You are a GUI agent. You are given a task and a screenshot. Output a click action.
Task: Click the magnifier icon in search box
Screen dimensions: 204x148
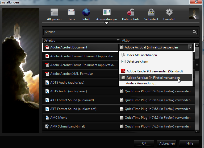pos(195,32)
